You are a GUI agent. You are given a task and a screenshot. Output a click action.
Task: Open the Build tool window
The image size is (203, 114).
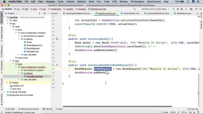pos(59,109)
